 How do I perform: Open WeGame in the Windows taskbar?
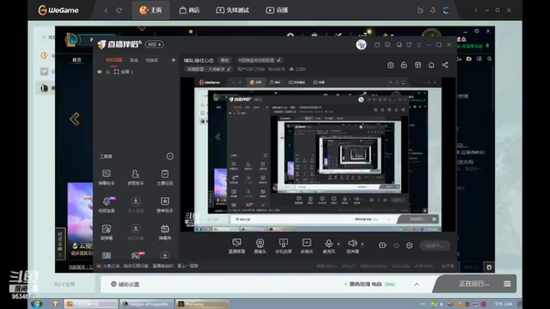click(203, 304)
